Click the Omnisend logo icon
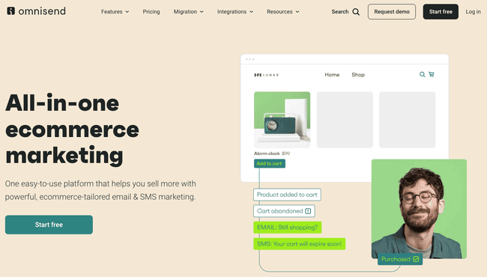 tap(11, 11)
